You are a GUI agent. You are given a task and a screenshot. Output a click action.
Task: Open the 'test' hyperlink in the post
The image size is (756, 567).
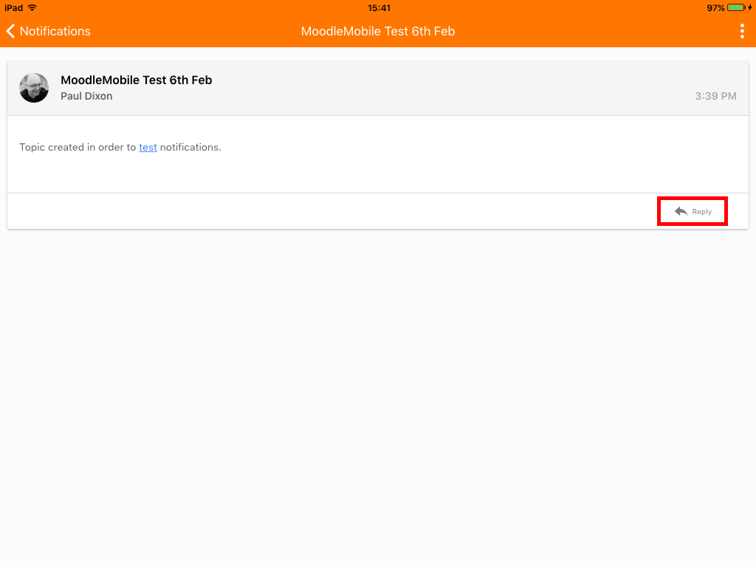148,148
